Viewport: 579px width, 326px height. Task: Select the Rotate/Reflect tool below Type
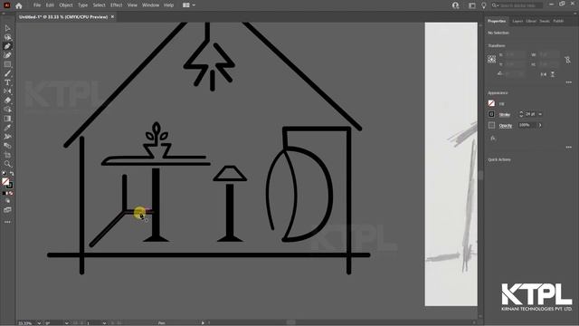[x=7, y=91]
